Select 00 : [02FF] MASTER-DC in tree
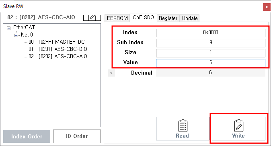This screenshot has width=271, height=146. [x=57, y=42]
